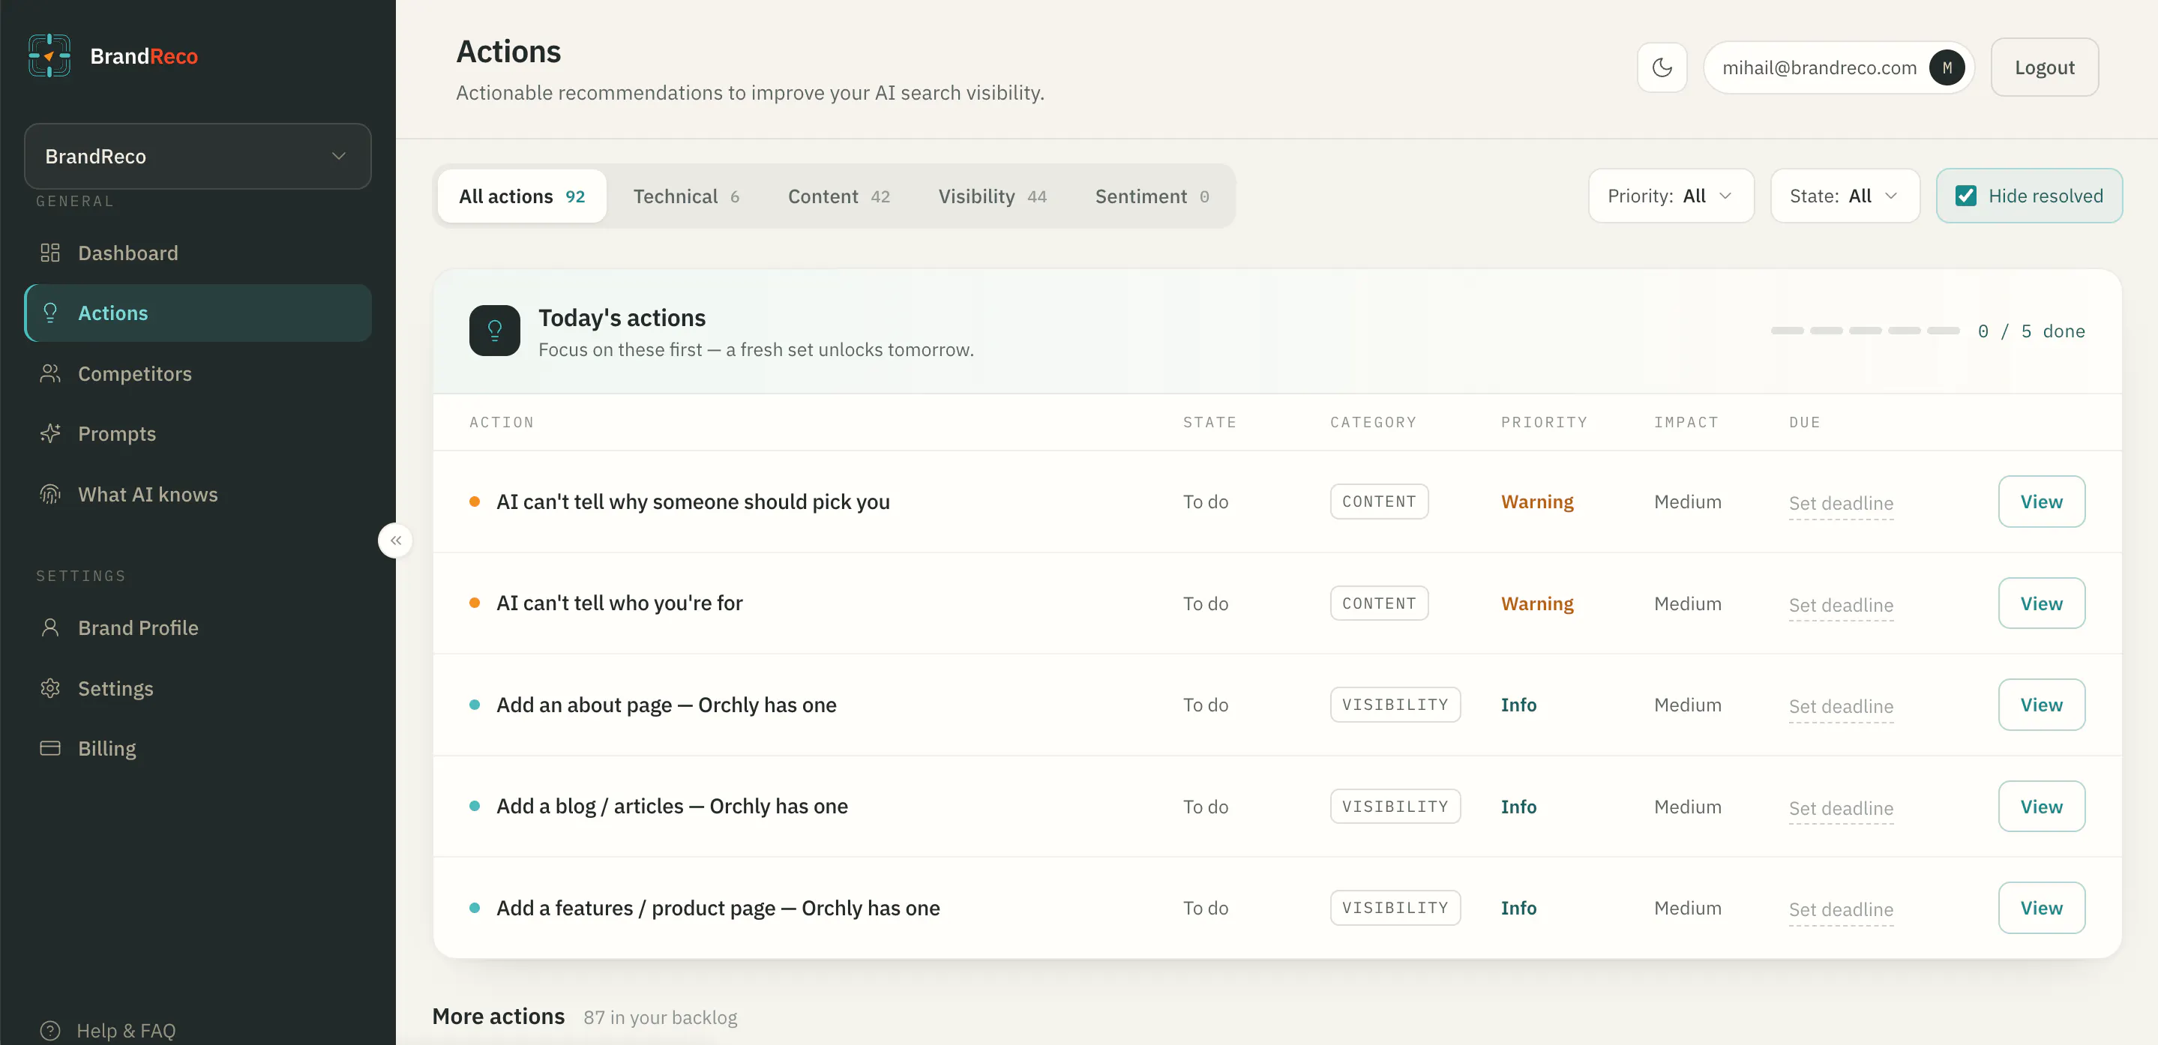
Task: View 'Add a blog / articles' action
Action: pos(2041,807)
